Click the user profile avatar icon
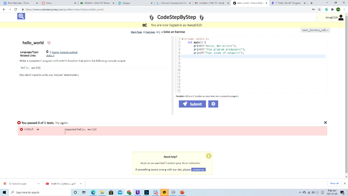 tap(341, 17)
